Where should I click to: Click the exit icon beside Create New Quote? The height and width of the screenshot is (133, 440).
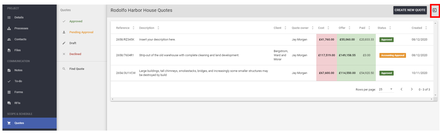click(x=435, y=10)
